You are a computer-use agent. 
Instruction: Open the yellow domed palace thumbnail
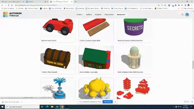[96, 88]
